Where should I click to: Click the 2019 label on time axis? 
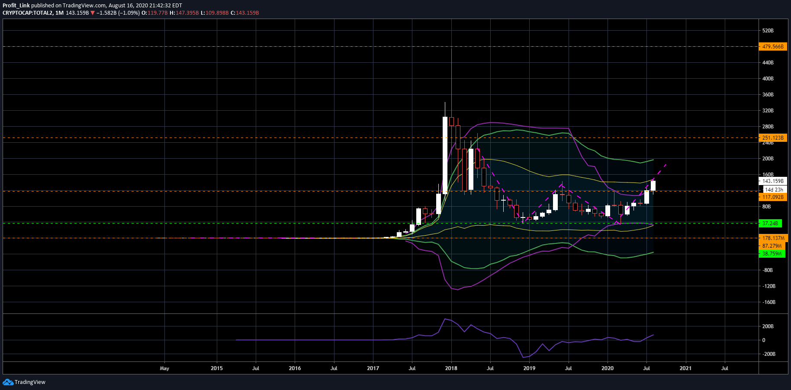(529, 368)
